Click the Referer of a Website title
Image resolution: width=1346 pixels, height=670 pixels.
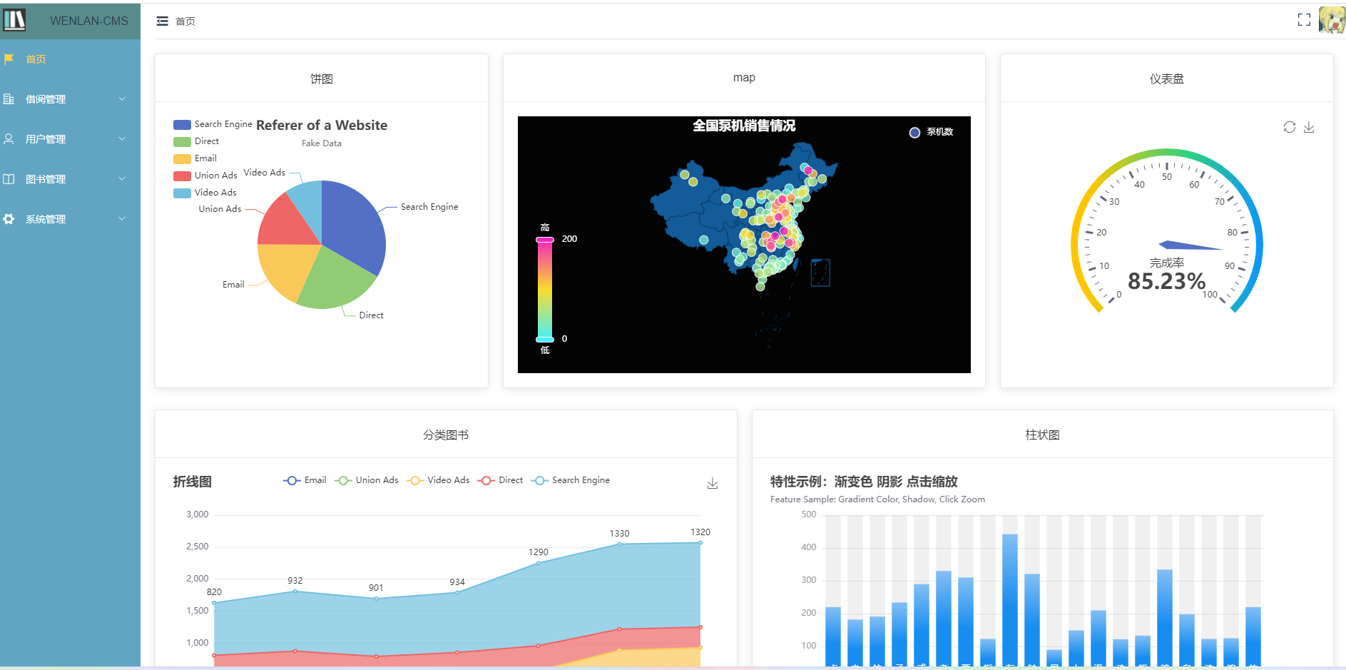coord(322,125)
